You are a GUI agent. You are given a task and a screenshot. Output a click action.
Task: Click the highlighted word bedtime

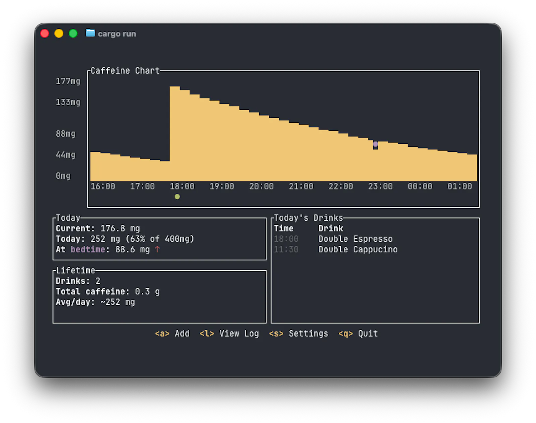(x=88, y=249)
